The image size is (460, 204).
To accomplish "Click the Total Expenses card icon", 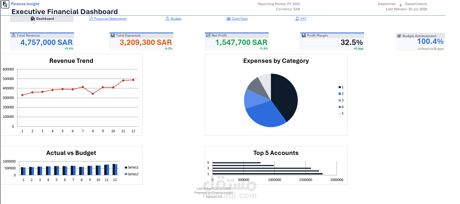I will click(x=113, y=35).
